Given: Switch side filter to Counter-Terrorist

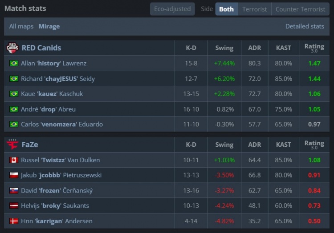Looking at the screenshot, I should coord(300,9).
